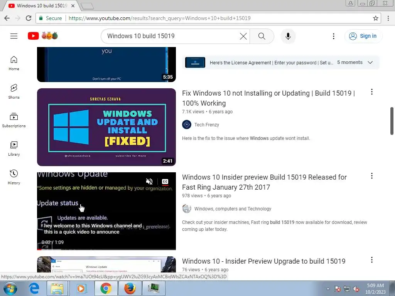395x296 pixels.
Task: Click "7.1K views • 6 years ago" text
Action: 207,112
